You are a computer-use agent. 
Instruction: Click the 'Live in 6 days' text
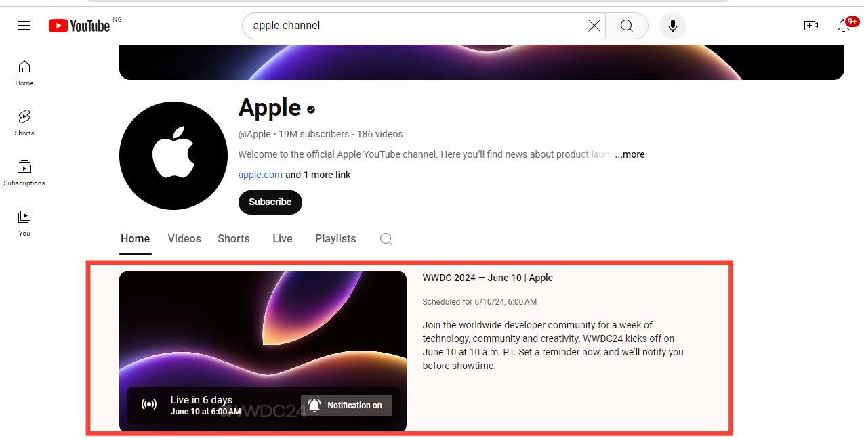pos(201,400)
